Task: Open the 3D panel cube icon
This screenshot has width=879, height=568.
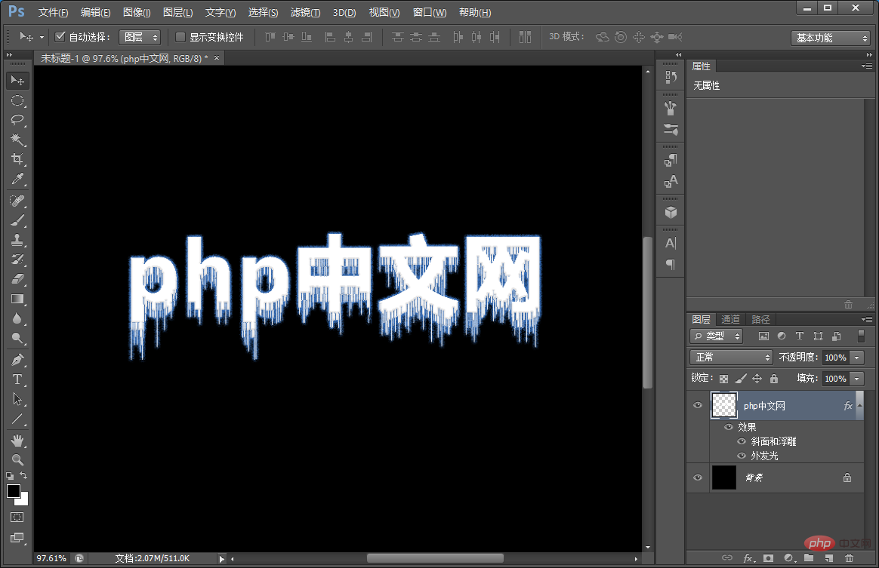Action: (671, 212)
